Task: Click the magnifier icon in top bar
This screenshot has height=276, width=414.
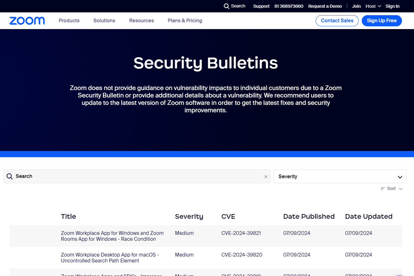Action: [226, 6]
